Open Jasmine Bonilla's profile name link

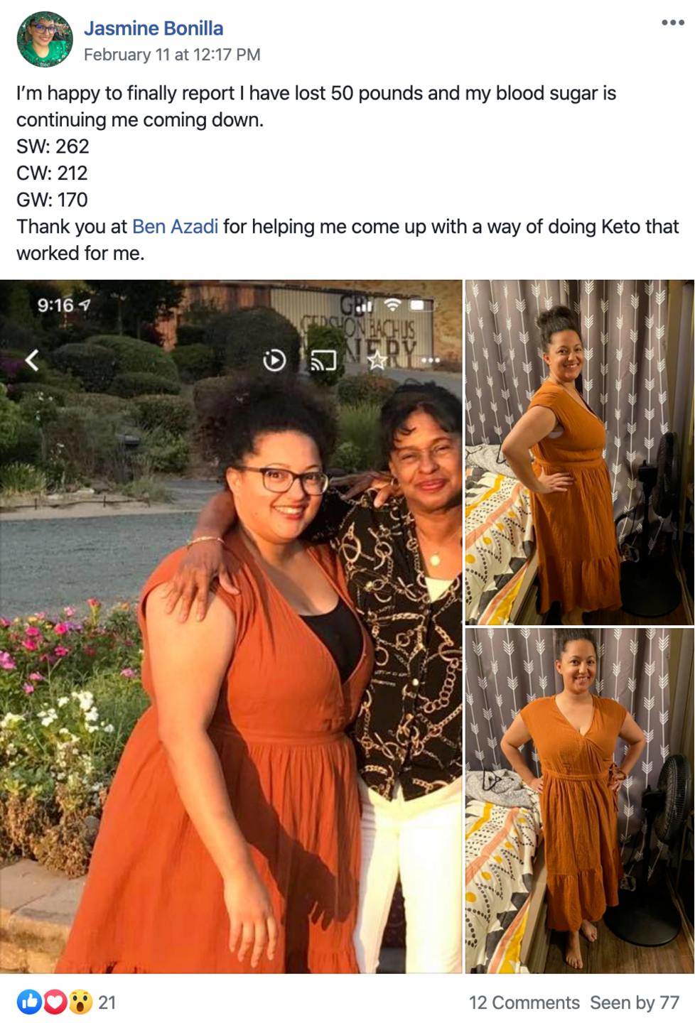pyautogui.click(x=153, y=28)
